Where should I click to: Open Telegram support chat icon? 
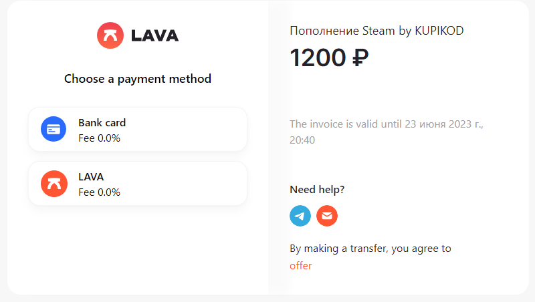coord(300,216)
